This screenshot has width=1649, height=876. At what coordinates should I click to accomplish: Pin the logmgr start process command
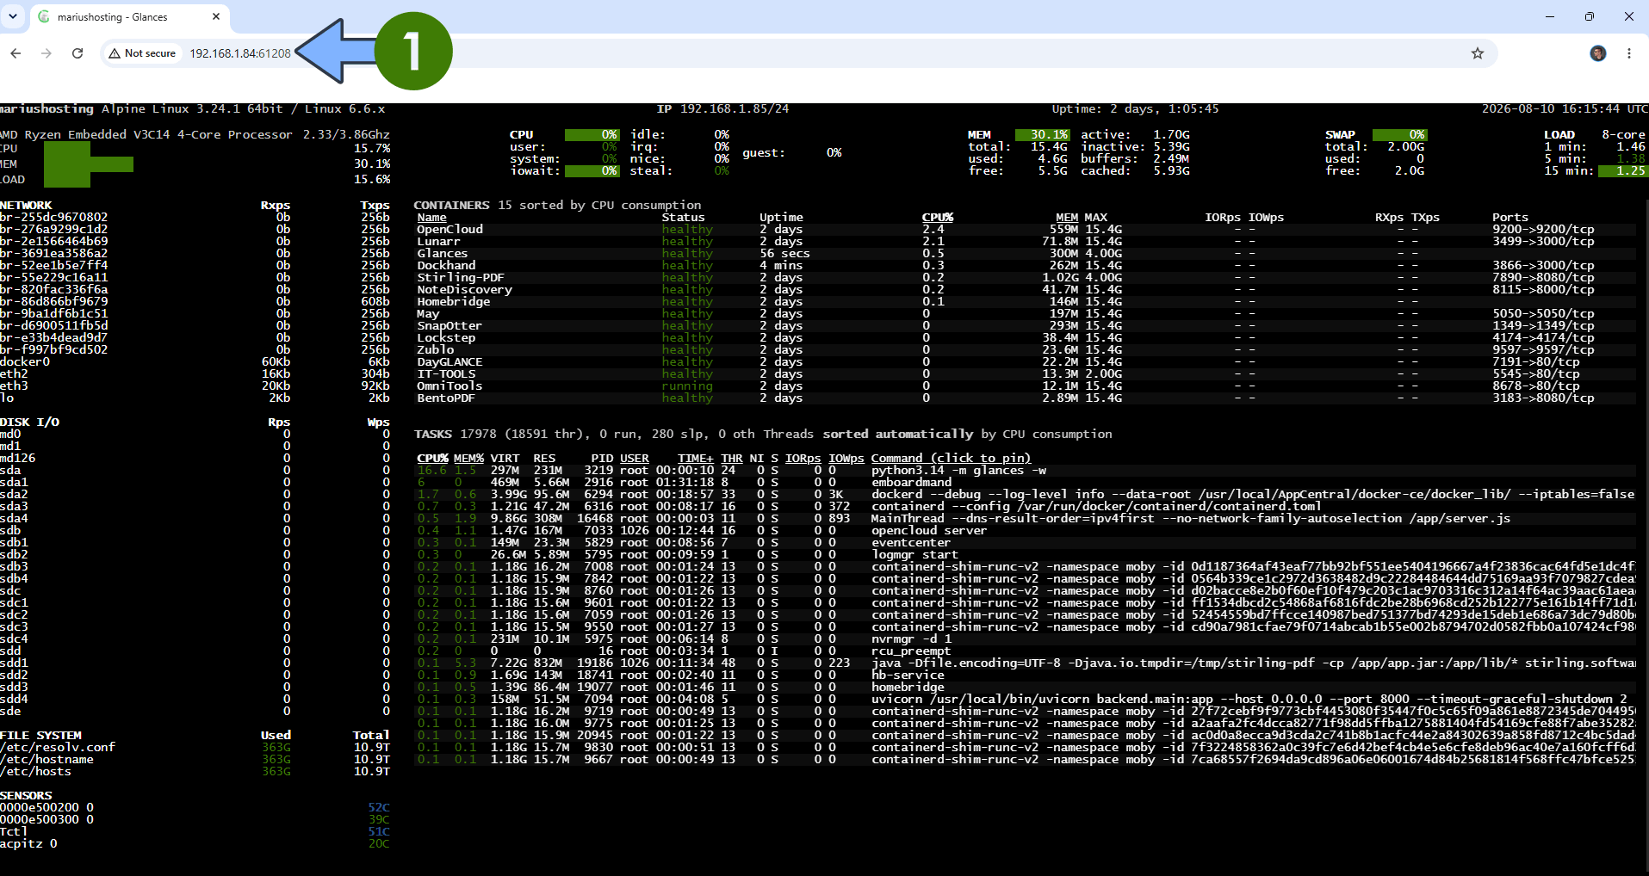click(915, 555)
